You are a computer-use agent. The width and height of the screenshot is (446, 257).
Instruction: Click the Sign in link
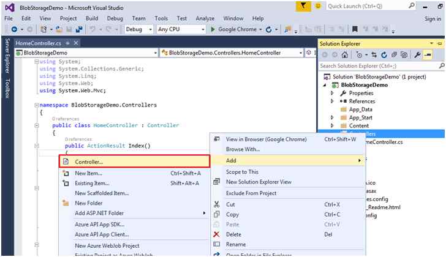[433, 19]
